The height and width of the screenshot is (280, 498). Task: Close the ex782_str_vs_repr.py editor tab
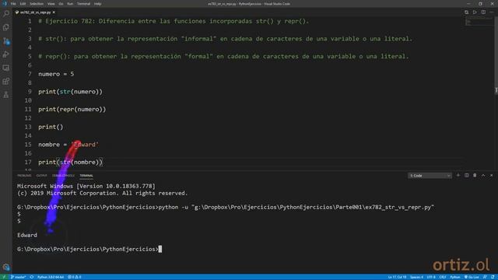pos(54,12)
